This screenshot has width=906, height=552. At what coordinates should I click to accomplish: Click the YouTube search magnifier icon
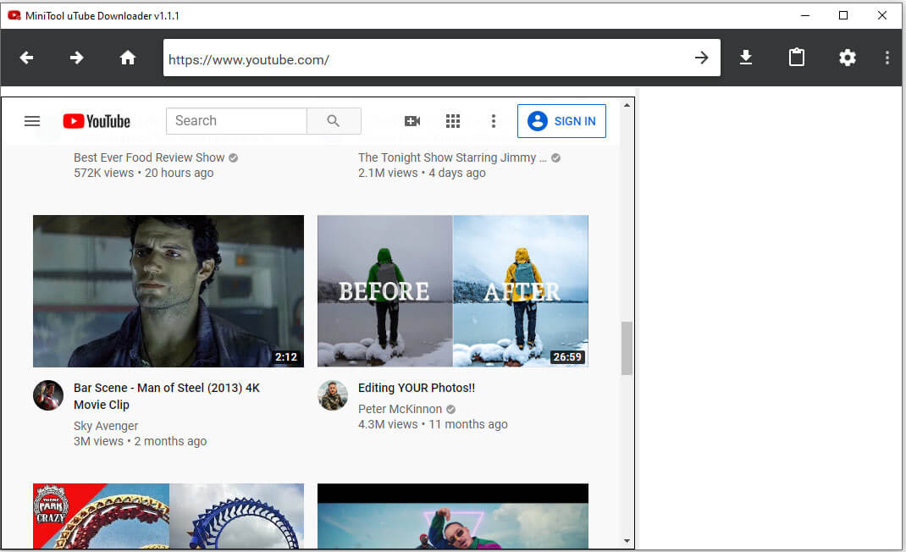334,121
